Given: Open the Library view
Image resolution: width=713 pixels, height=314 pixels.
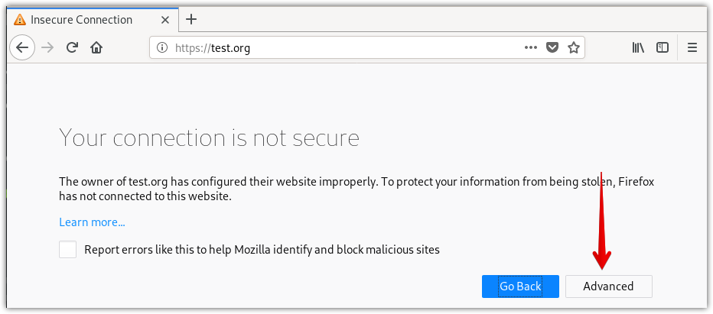Looking at the screenshot, I should [x=638, y=47].
